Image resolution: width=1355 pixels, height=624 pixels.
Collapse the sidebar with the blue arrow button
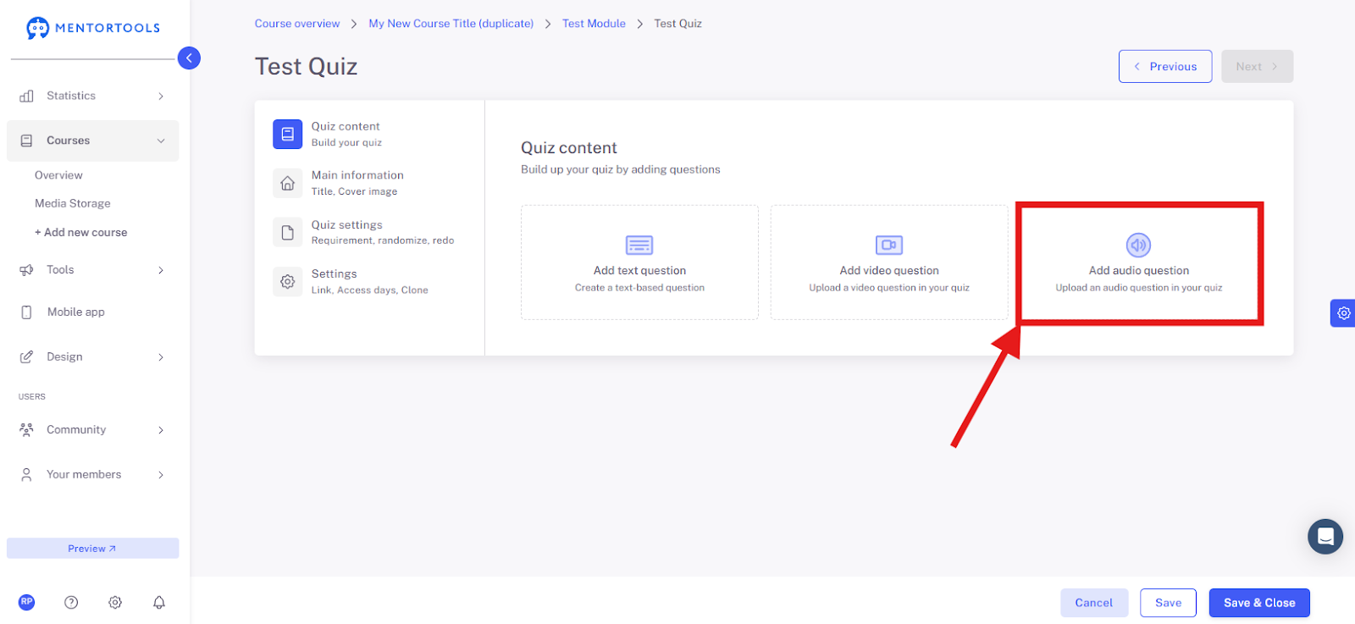[190, 58]
